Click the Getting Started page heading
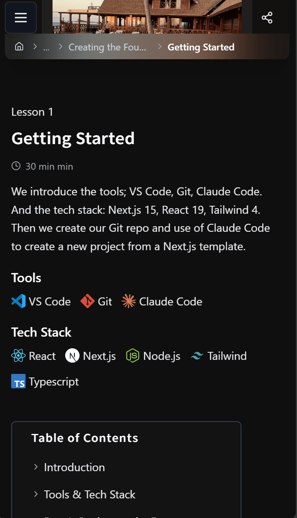This screenshot has height=518, width=297. pyautogui.click(x=73, y=139)
